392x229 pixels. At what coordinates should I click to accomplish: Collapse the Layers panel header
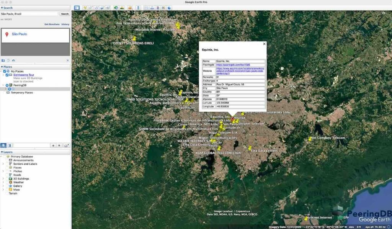coord(2,152)
